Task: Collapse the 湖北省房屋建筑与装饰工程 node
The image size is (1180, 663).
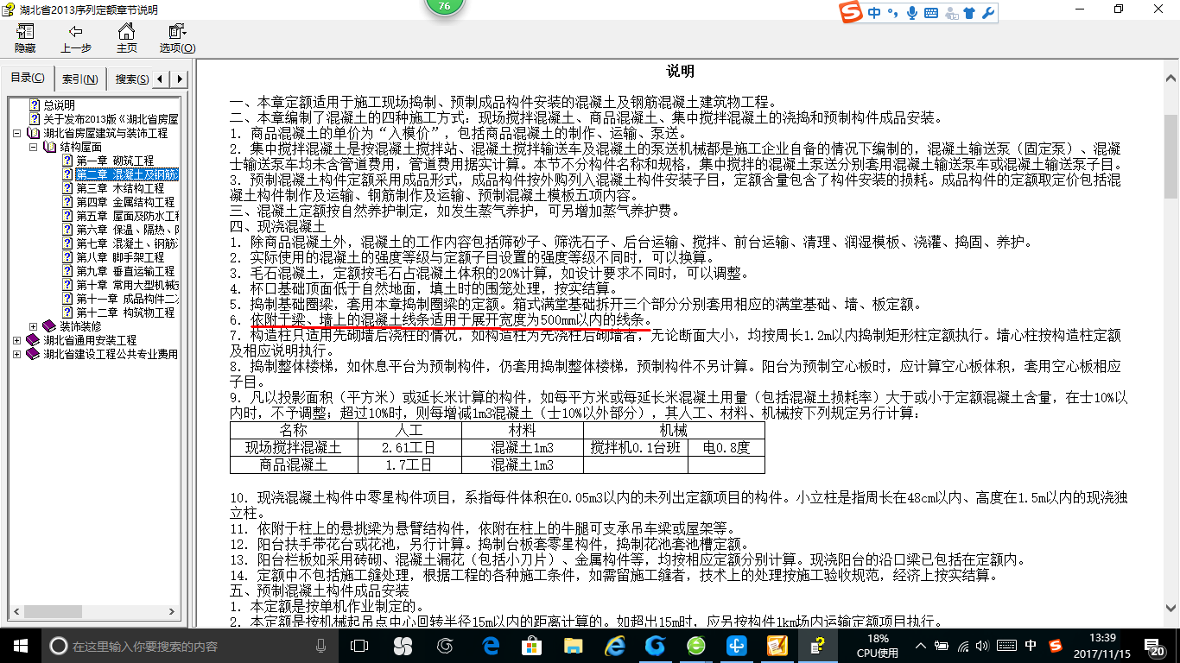Action: tap(18, 133)
